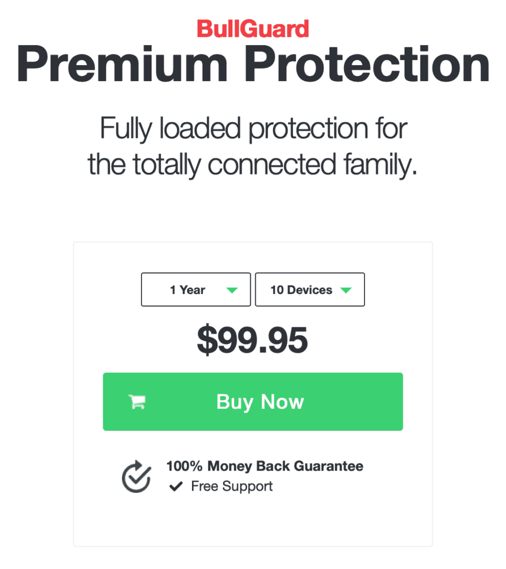Click the shopping cart icon
The image size is (506, 569).
coord(137,401)
